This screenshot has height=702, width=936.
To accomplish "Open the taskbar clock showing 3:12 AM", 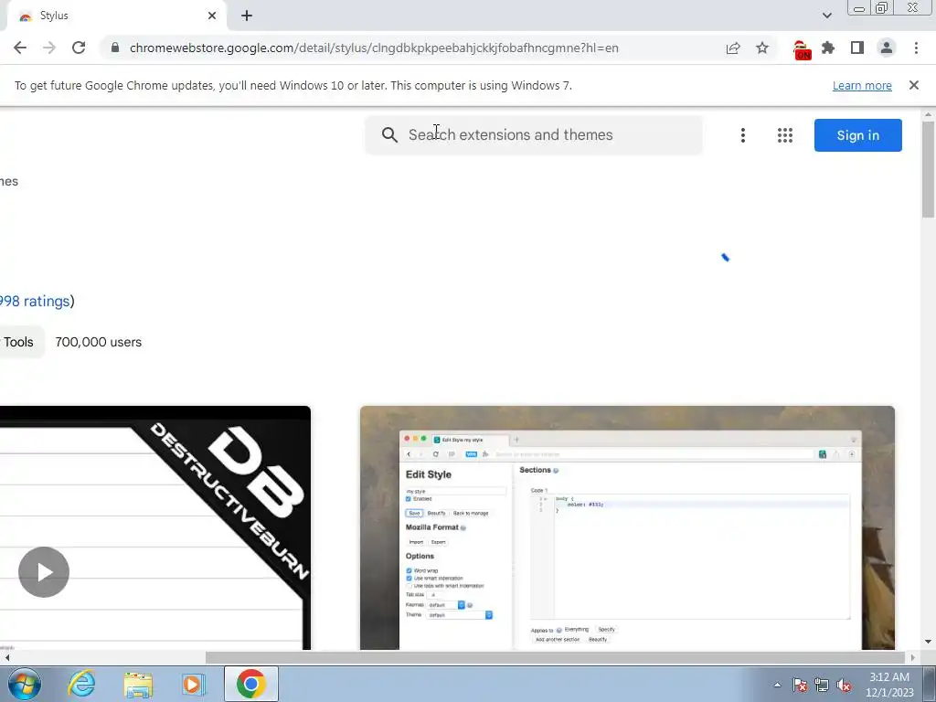I will (889, 685).
